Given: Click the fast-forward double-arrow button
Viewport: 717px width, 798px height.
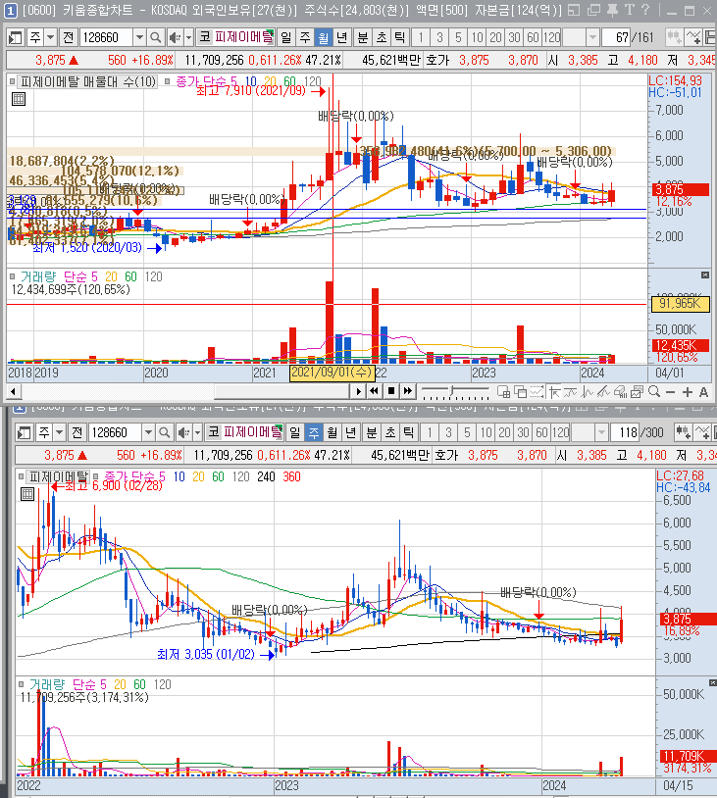Looking at the screenshot, I should (x=408, y=391).
